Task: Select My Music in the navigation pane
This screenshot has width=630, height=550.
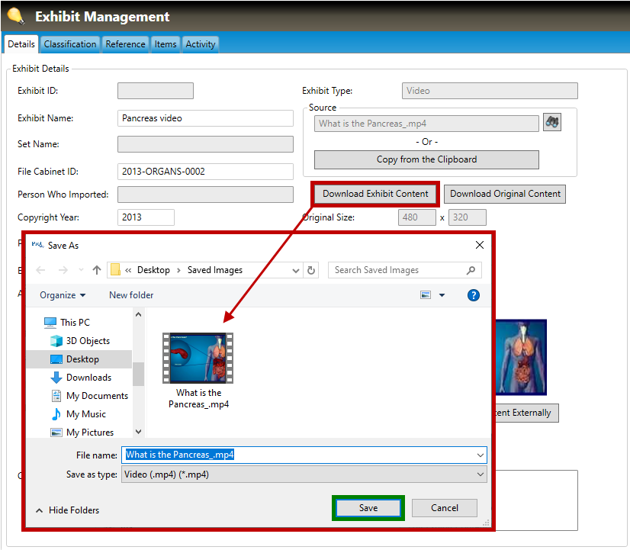Action: coord(85,414)
